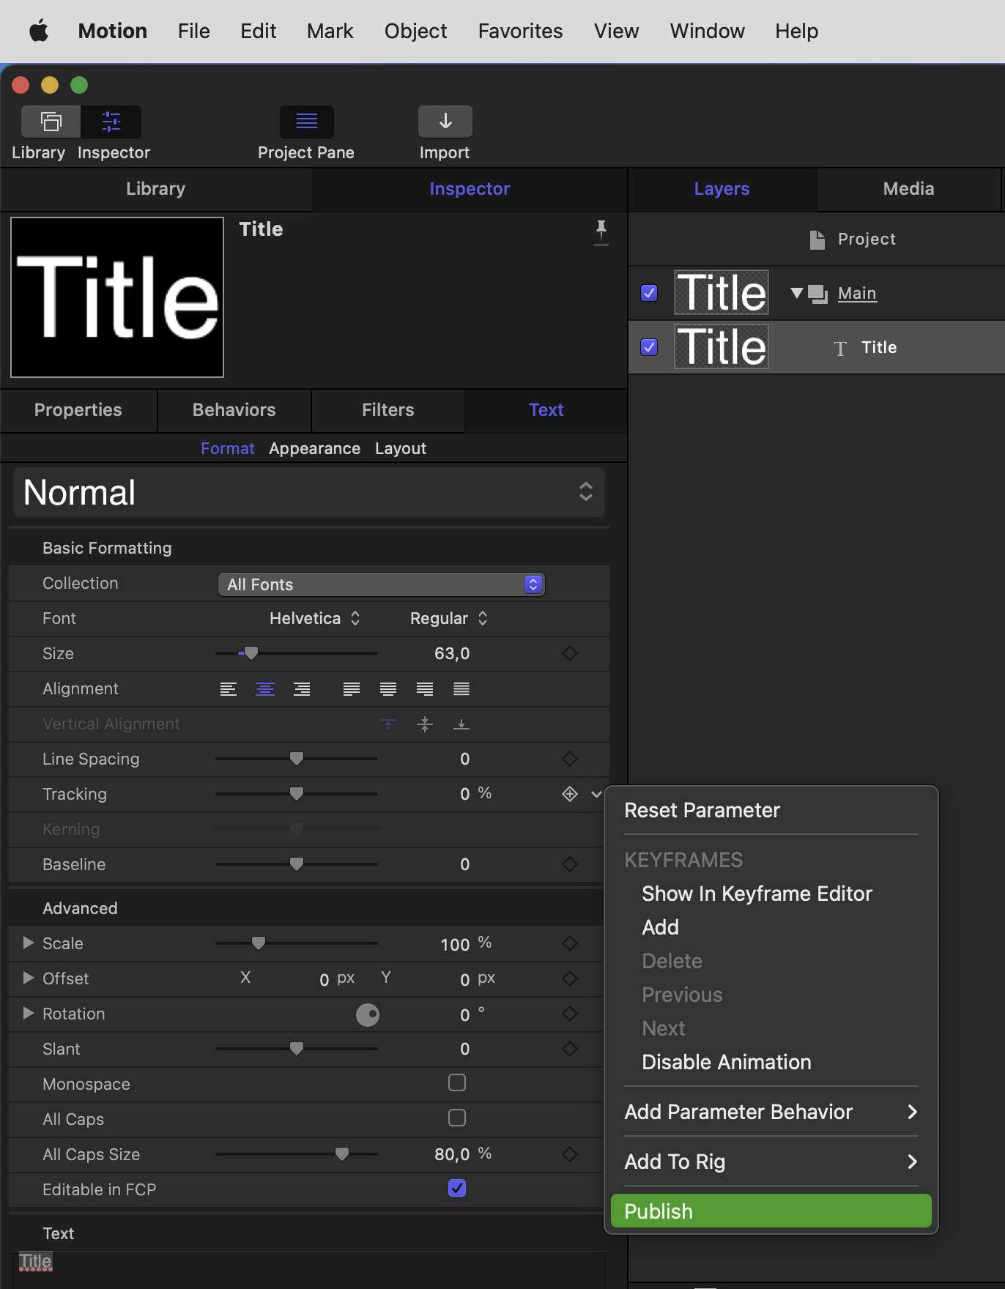Click the Inspector toolbar icon

click(111, 122)
